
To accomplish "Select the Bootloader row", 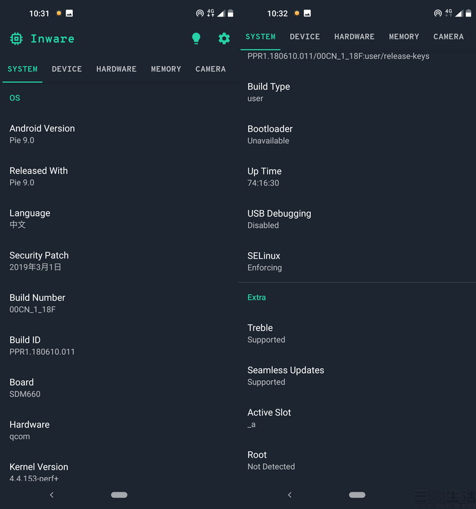I will 270,135.
